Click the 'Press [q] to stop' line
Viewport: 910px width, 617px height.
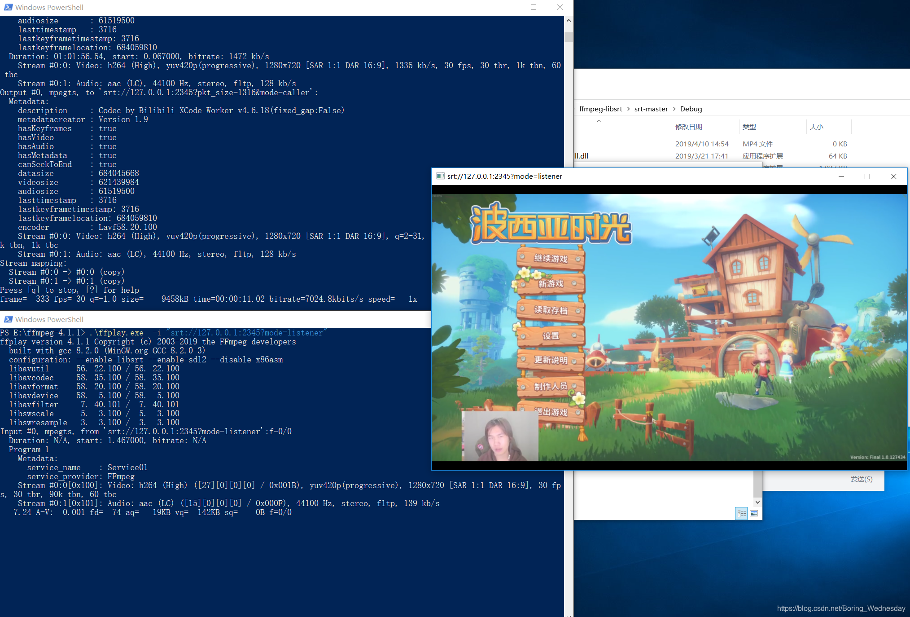coord(70,290)
